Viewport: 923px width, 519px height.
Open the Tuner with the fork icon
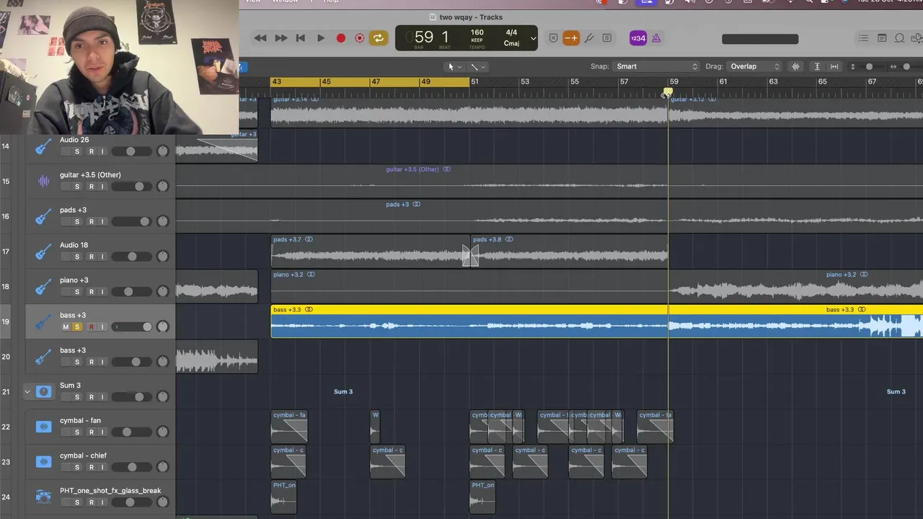coord(588,38)
